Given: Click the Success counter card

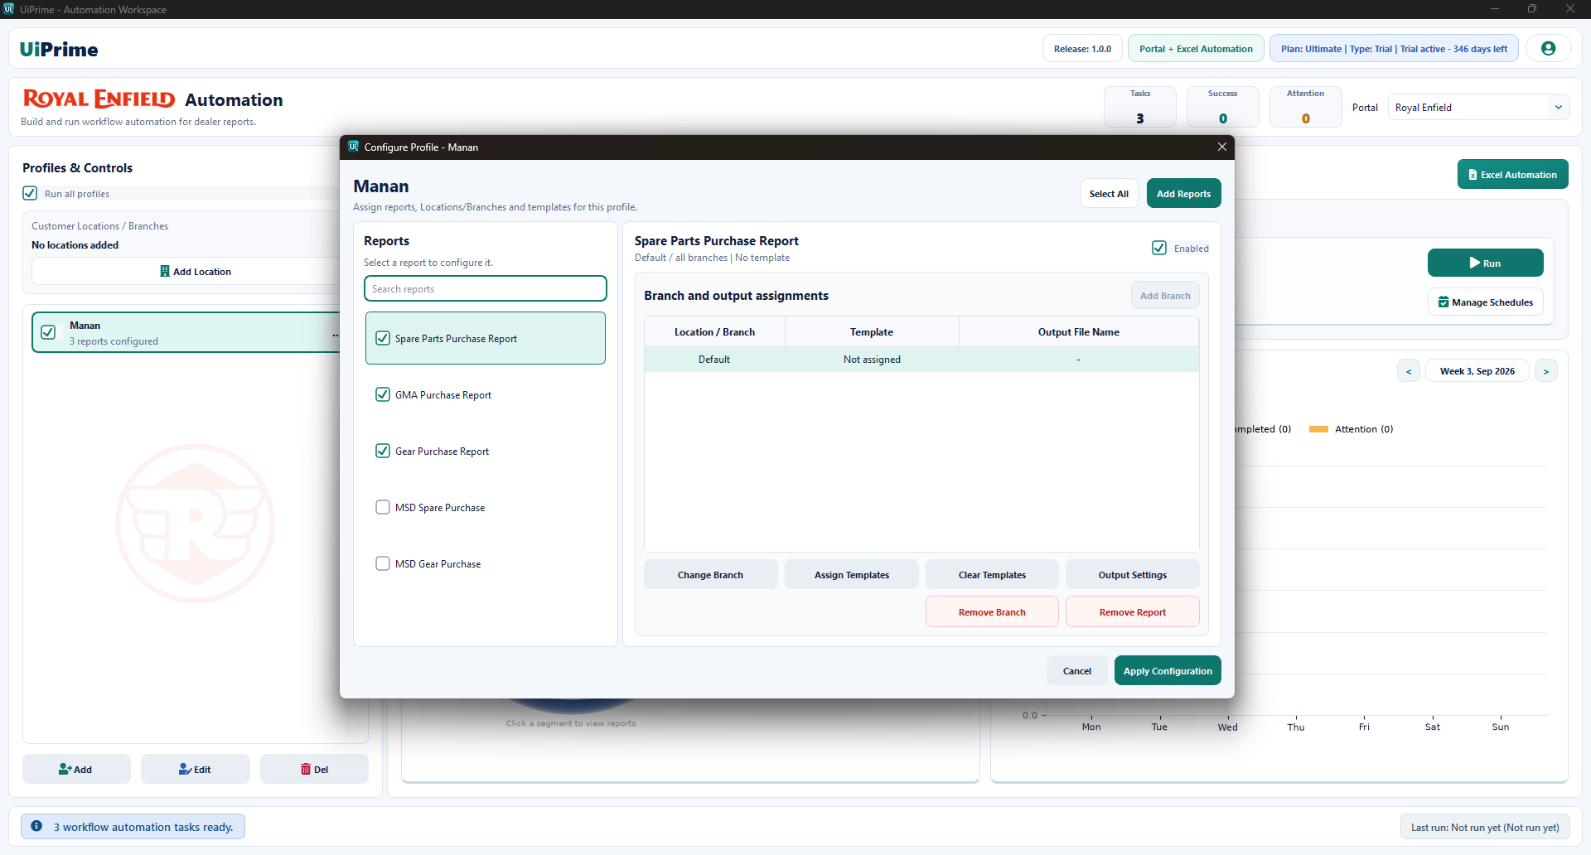Looking at the screenshot, I should click(1222, 107).
